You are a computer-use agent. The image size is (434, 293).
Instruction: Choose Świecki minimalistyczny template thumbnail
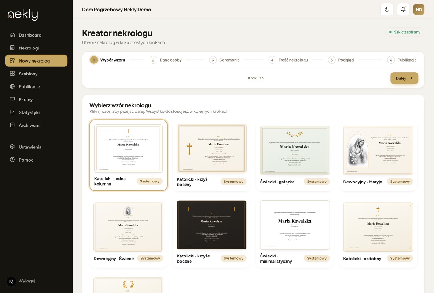click(x=295, y=225)
